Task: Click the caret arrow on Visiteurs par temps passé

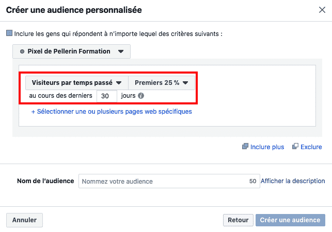Action: (x=118, y=82)
